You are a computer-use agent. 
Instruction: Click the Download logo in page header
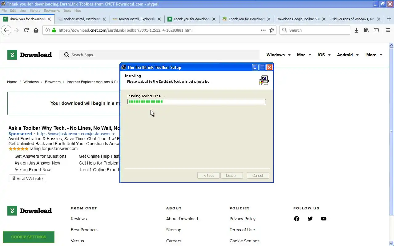[30, 55]
